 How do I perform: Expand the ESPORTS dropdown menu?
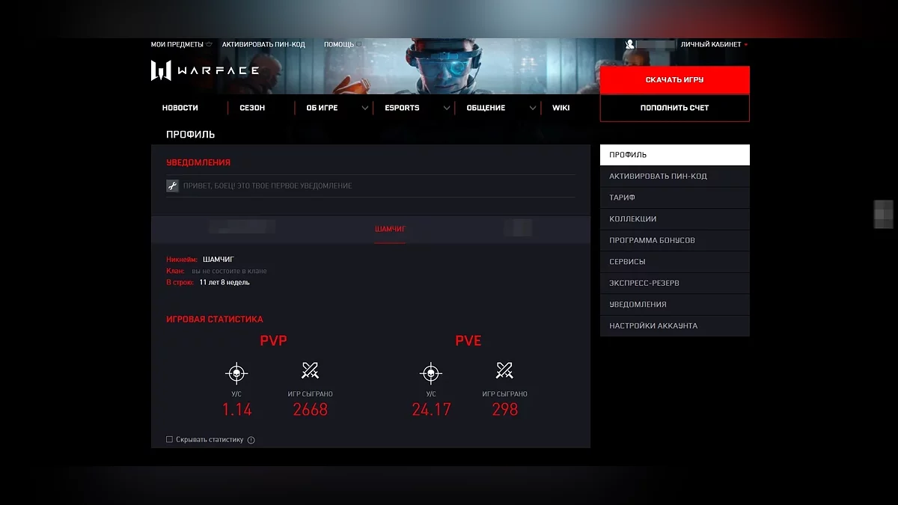click(446, 108)
